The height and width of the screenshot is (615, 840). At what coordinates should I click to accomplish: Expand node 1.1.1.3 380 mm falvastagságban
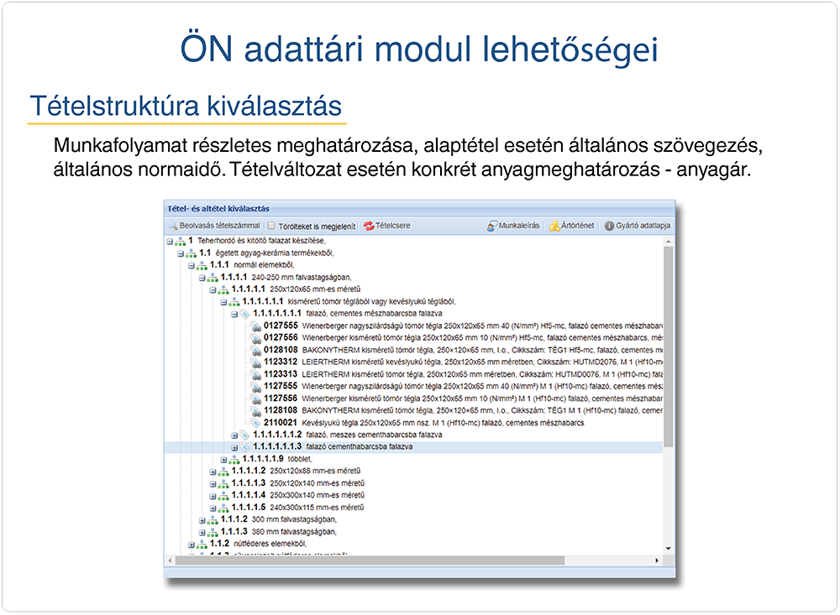202,533
